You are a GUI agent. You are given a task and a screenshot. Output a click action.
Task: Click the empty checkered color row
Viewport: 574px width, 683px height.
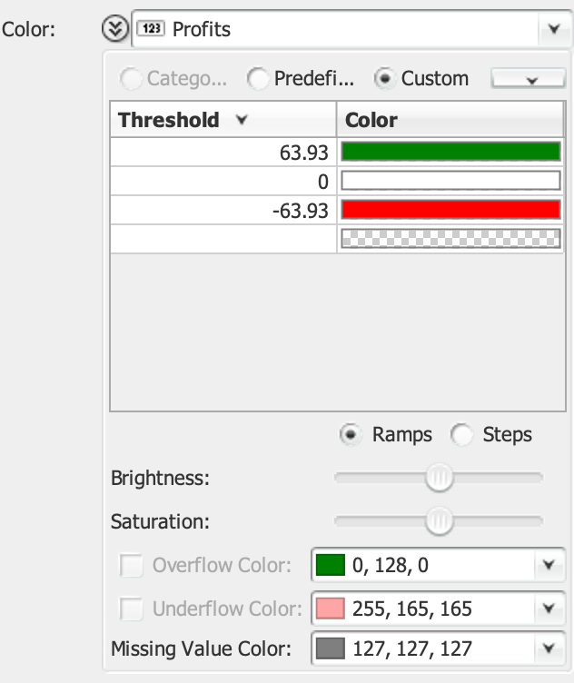coord(450,239)
